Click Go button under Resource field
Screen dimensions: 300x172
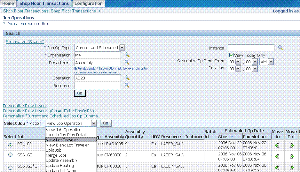(x=80, y=93)
